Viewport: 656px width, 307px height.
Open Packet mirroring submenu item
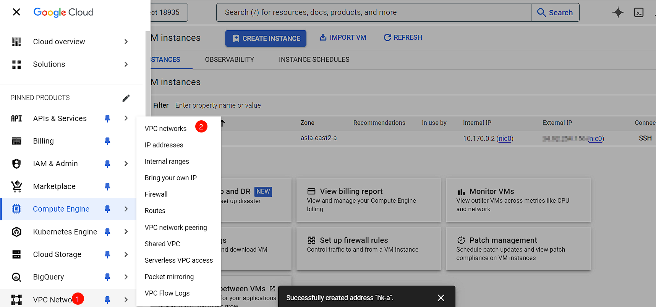169,277
